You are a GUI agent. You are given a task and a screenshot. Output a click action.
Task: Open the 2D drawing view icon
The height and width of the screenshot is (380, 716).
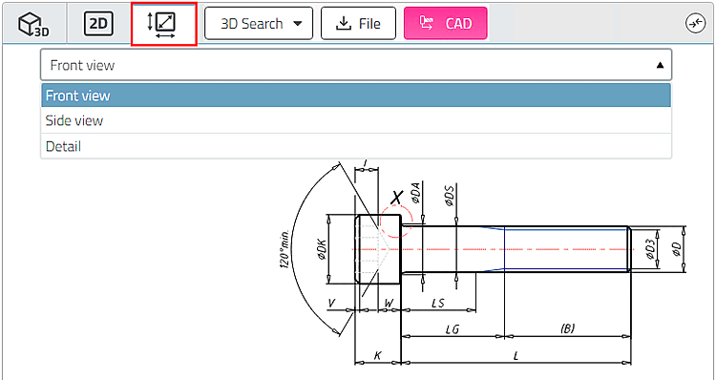(98, 24)
